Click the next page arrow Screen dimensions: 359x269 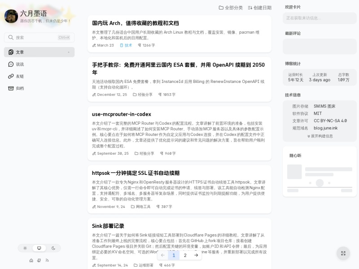pyautogui.click(x=196, y=255)
